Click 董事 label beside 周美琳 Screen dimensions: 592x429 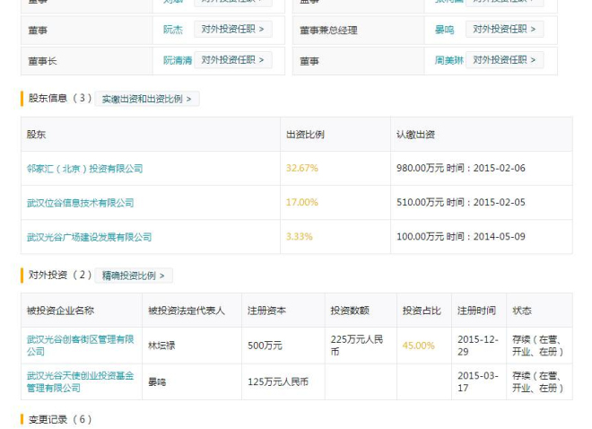point(309,61)
